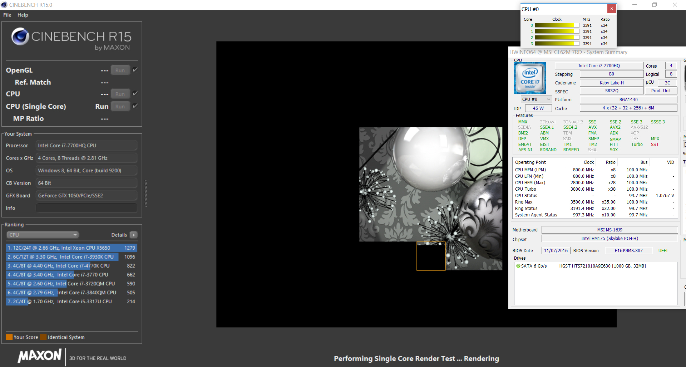Select ranking entry Intel Core i7-3840QM CPU
The height and width of the screenshot is (367, 686).
[71, 292]
